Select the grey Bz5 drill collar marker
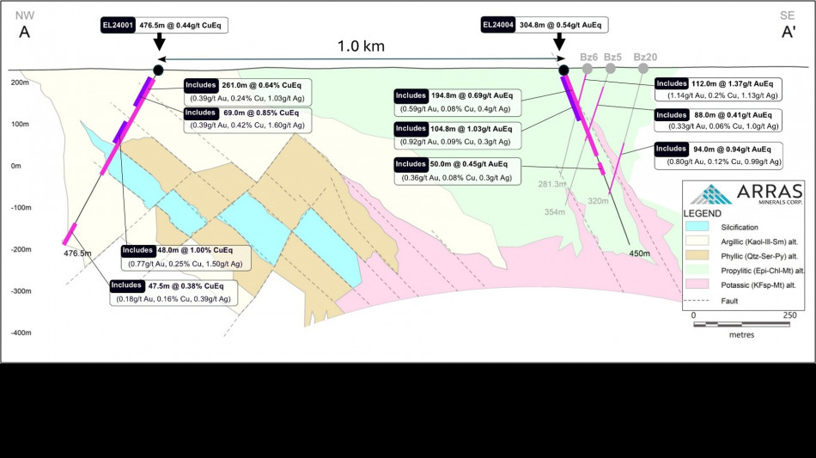Screen dimensions: 816x458 [x=612, y=68]
